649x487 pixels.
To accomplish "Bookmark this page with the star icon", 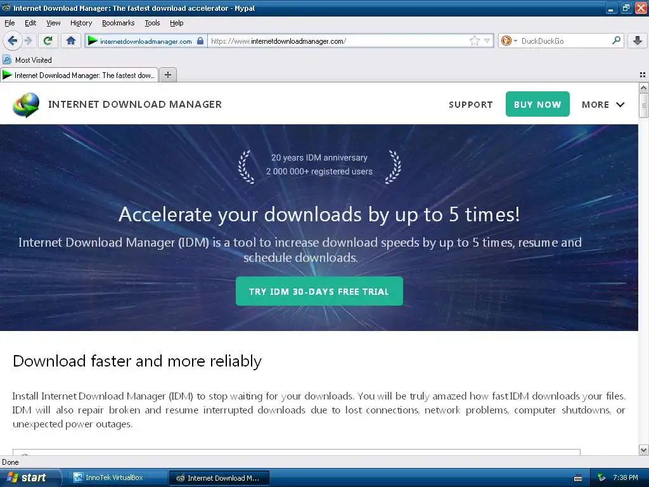I will click(474, 41).
